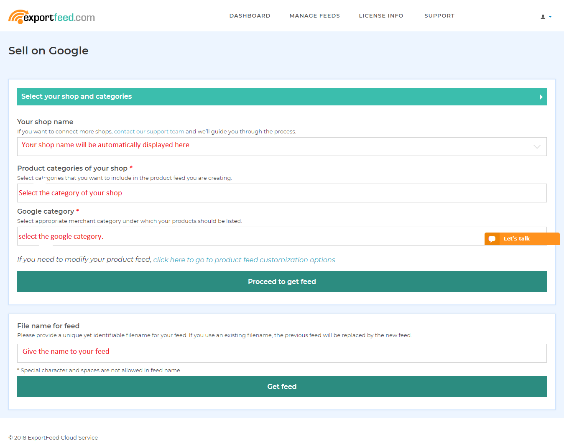Open the Support page
The width and height of the screenshot is (564, 445).
pos(439,15)
